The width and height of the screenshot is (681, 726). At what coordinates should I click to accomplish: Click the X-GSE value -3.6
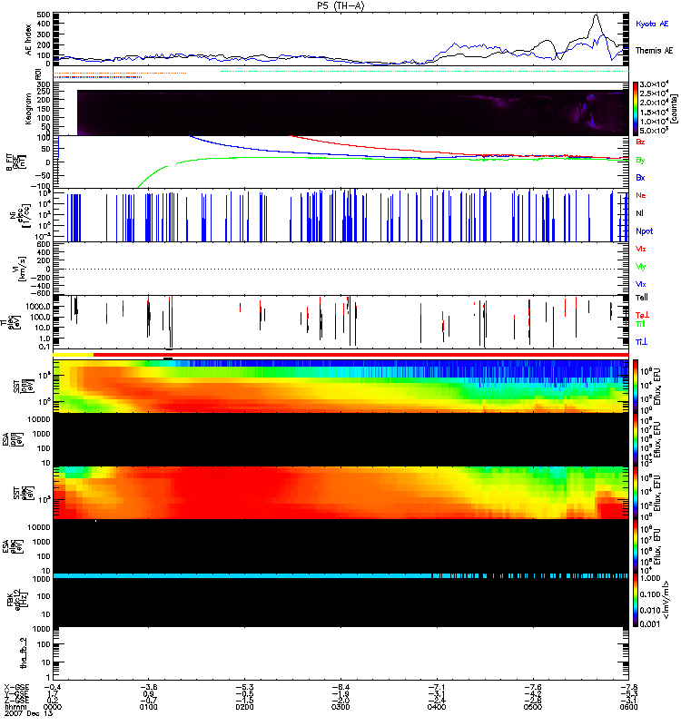[x=148, y=687]
